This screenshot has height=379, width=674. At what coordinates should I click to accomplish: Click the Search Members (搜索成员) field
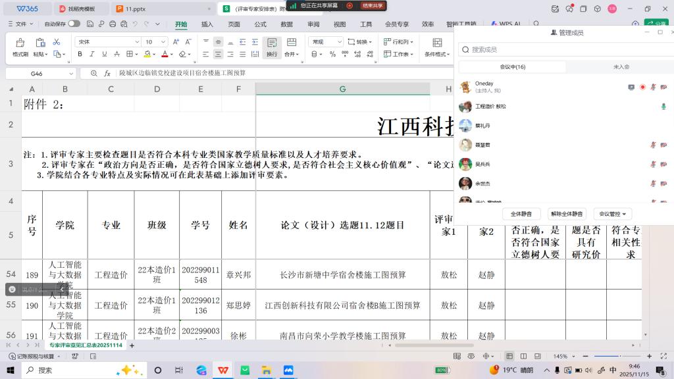565,50
